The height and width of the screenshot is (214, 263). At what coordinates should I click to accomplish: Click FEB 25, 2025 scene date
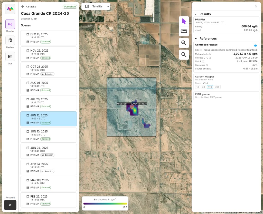(x=39, y=196)
